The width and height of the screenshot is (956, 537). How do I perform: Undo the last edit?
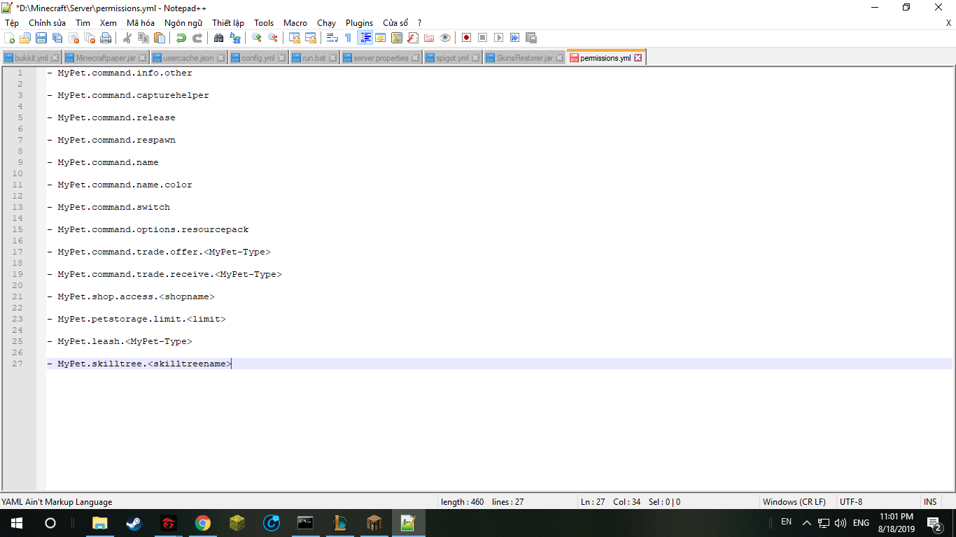181,38
